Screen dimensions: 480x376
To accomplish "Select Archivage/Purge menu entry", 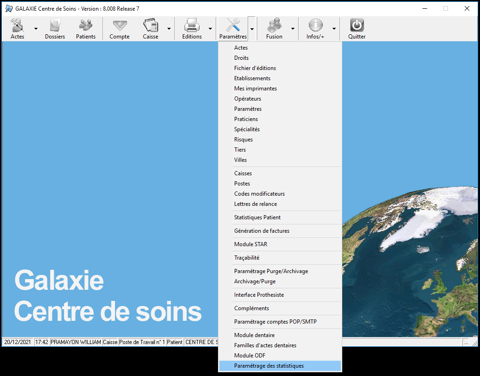I will coord(280,281).
